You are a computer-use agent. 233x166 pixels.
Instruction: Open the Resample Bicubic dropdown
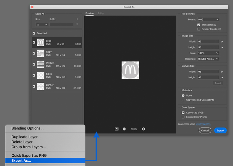point(208,59)
